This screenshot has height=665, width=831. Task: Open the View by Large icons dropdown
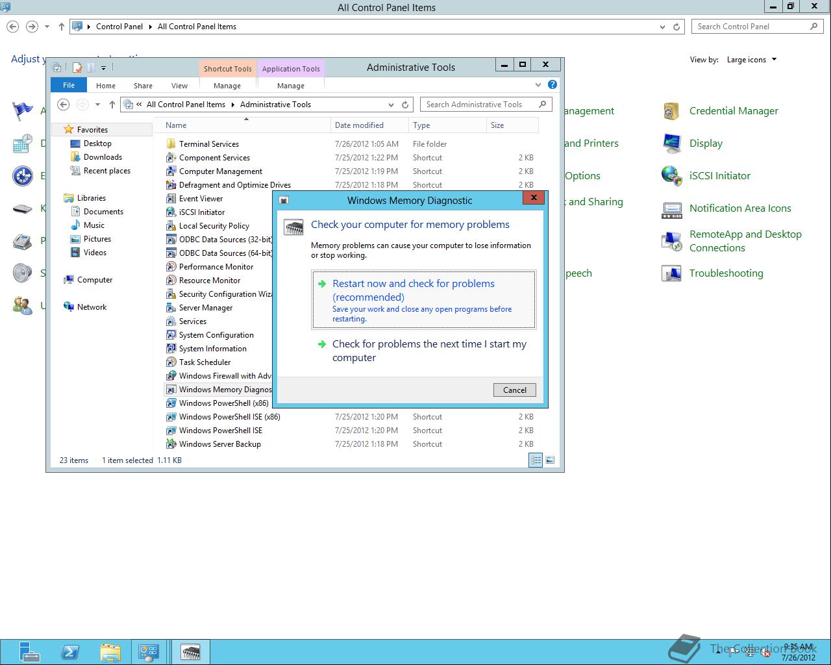point(752,60)
